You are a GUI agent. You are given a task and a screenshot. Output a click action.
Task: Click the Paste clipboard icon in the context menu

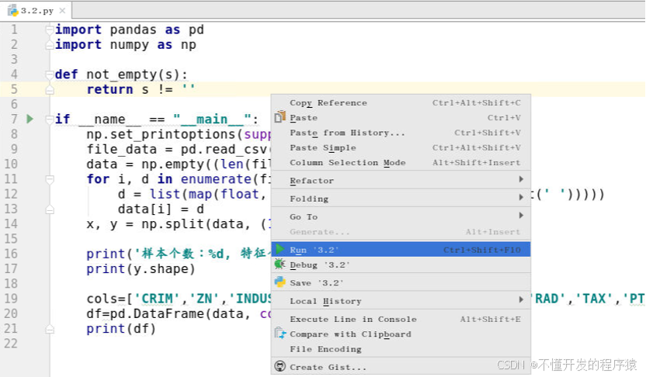(x=280, y=117)
